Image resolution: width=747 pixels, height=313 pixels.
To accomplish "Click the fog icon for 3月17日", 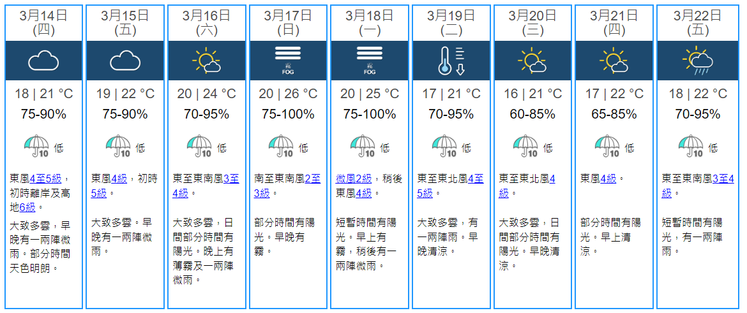I will (x=288, y=61).
